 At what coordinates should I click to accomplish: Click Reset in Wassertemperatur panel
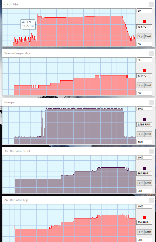click(148, 85)
